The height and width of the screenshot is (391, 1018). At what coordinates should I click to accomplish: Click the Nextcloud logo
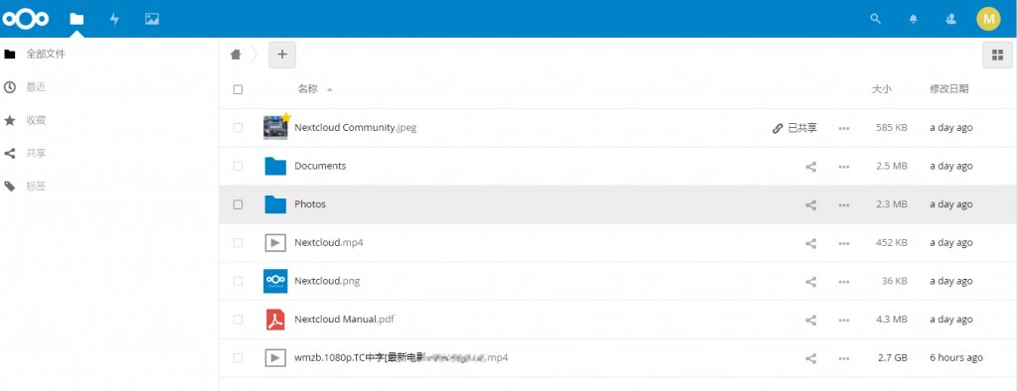tap(26, 19)
